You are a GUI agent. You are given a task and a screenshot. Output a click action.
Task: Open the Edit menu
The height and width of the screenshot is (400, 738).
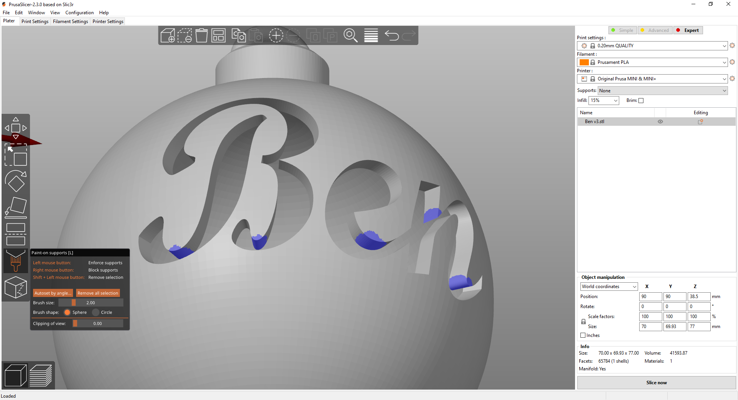coord(19,13)
